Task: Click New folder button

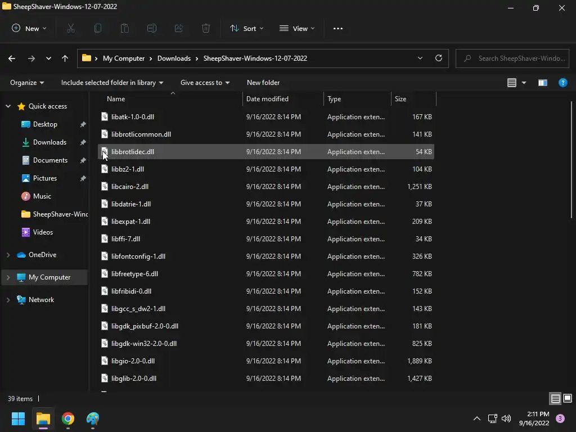Action: pos(263,83)
